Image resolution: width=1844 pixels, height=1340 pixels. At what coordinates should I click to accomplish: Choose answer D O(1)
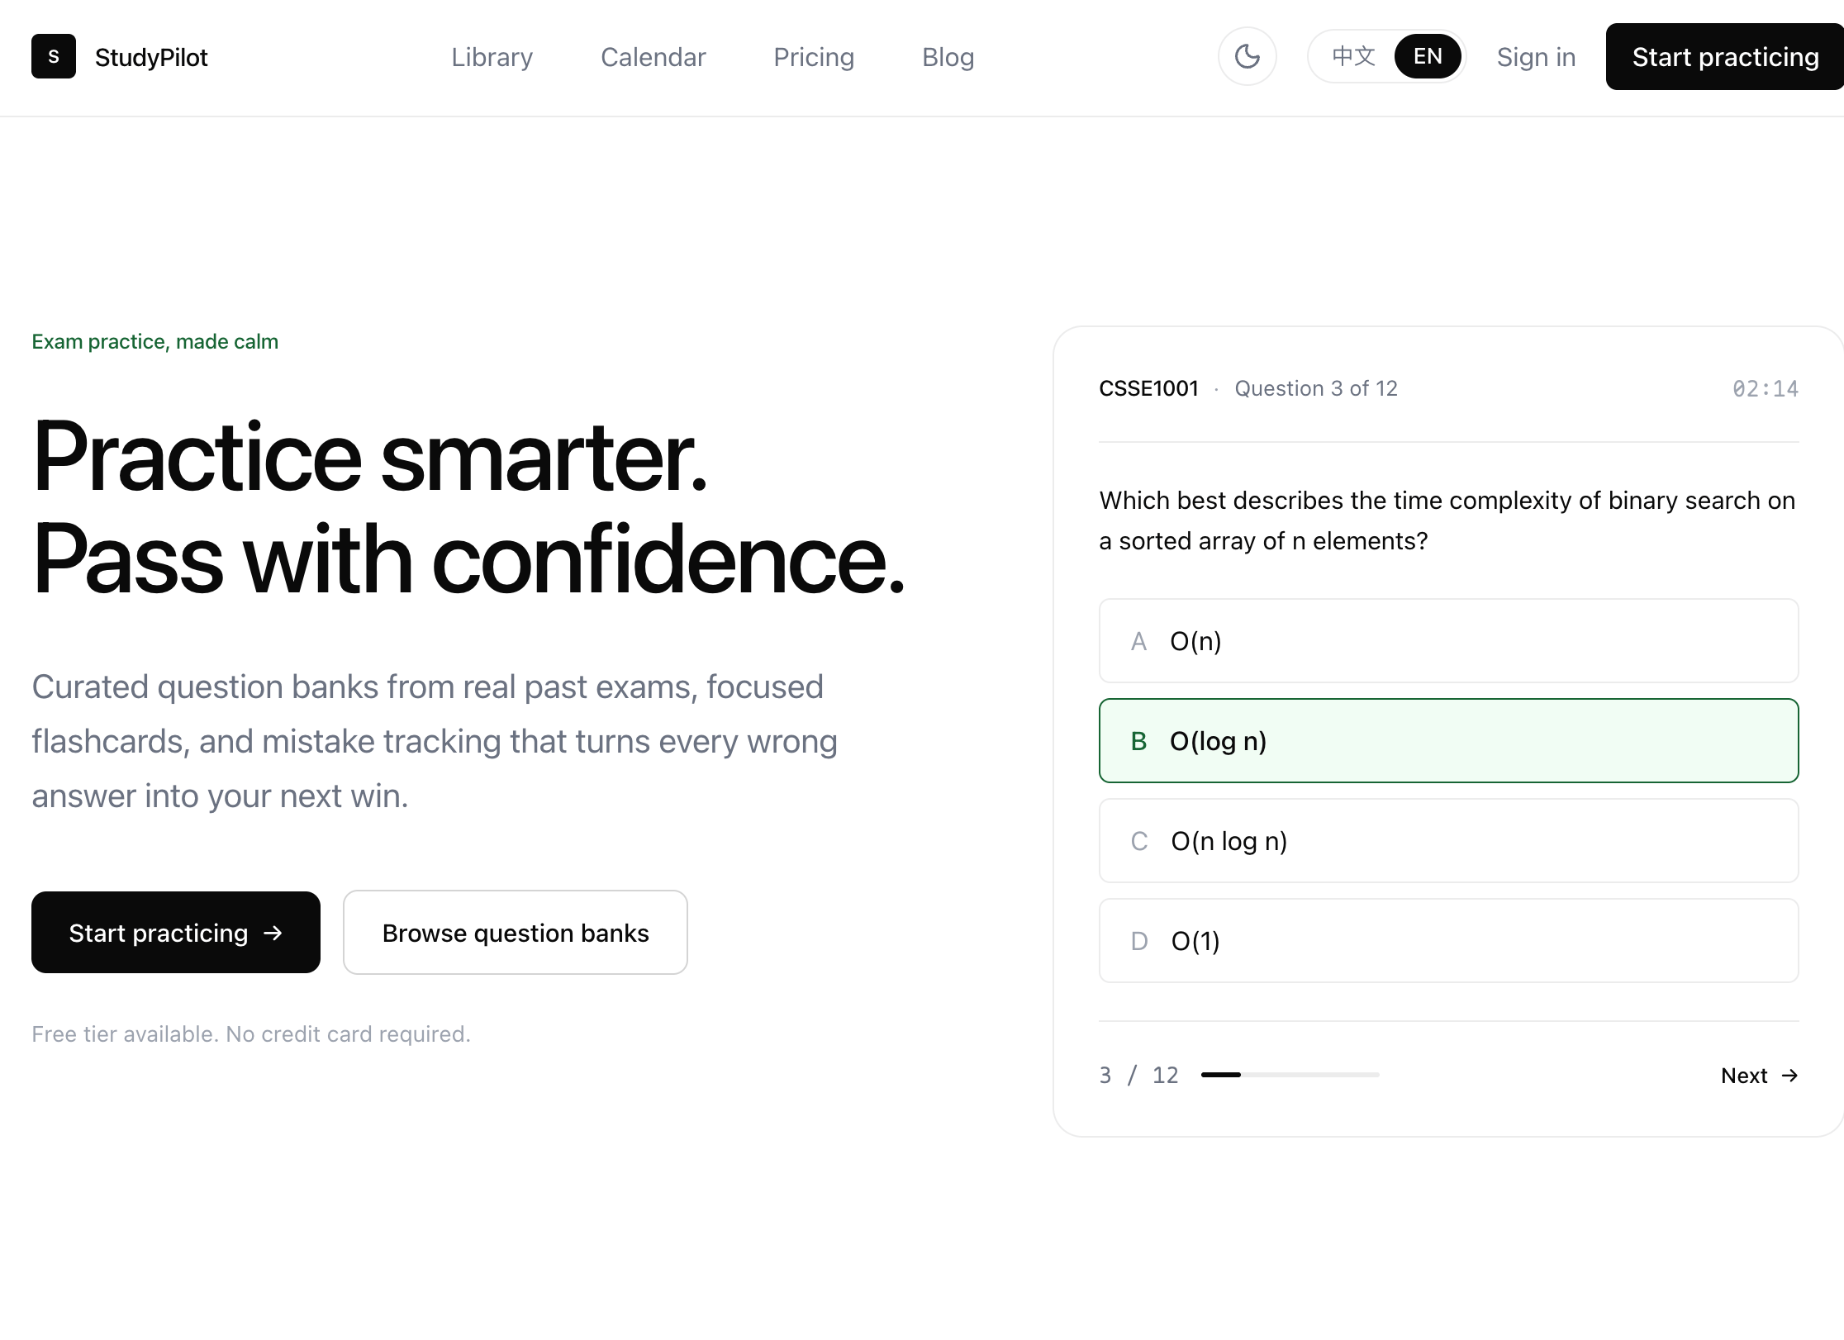(1448, 941)
